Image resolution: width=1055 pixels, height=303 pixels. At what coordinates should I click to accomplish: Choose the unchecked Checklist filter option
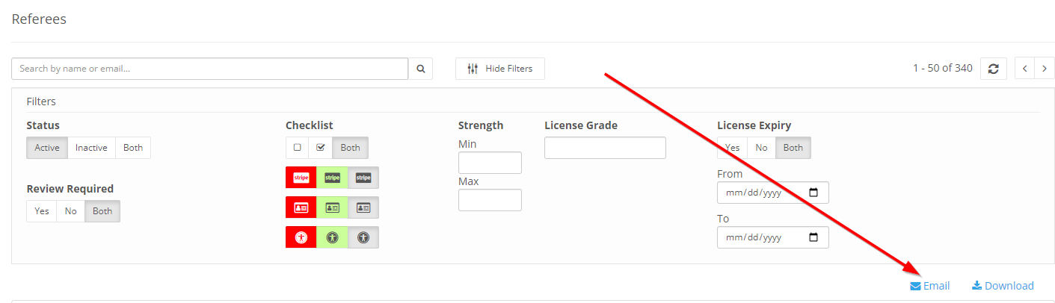point(298,148)
